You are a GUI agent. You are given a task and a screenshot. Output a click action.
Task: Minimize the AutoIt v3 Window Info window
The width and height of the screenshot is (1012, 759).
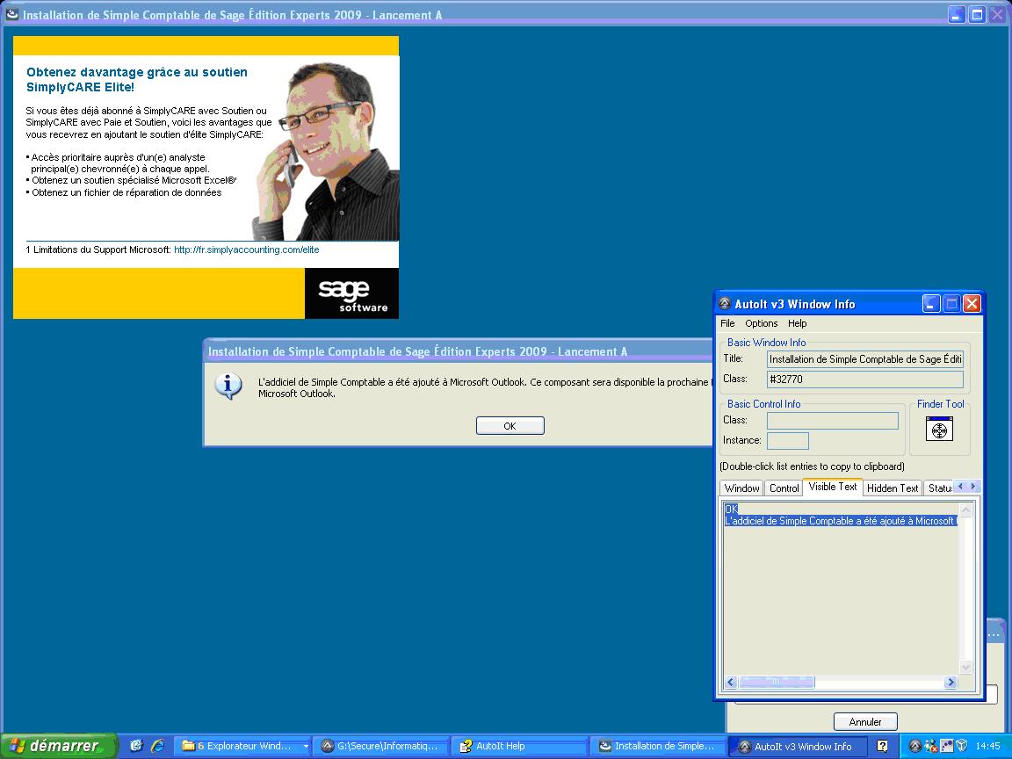tap(930, 303)
